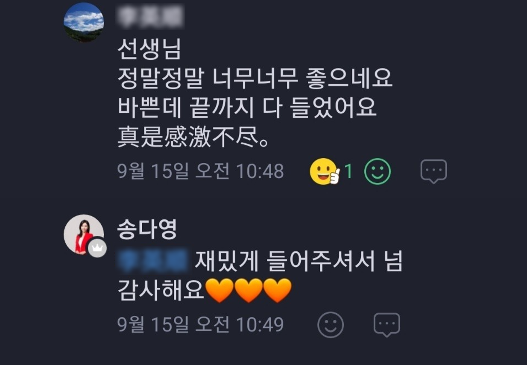Viewport: 527px width, 365px height.
Task: Open the reaction count 1 list
Action: click(x=348, y=171)
